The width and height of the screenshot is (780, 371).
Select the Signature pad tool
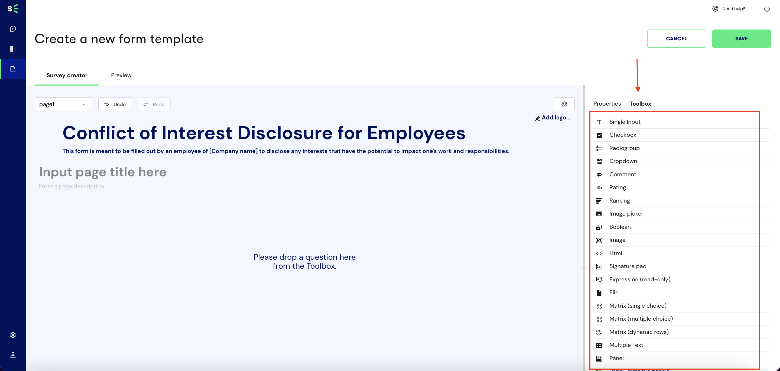tap(628, 266)
